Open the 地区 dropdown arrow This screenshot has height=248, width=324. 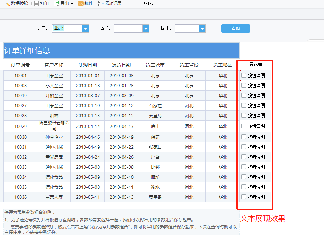[85, 29]
